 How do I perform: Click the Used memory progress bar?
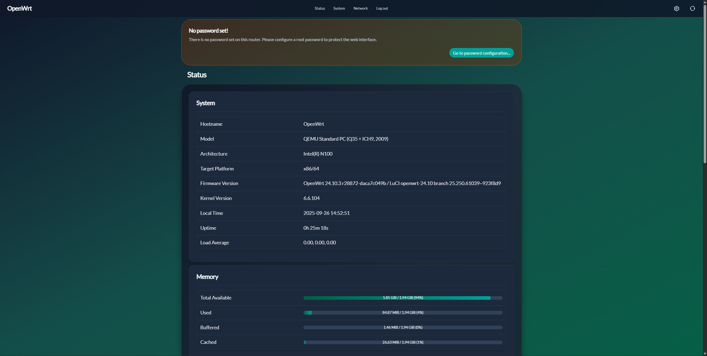pos(403,313)
